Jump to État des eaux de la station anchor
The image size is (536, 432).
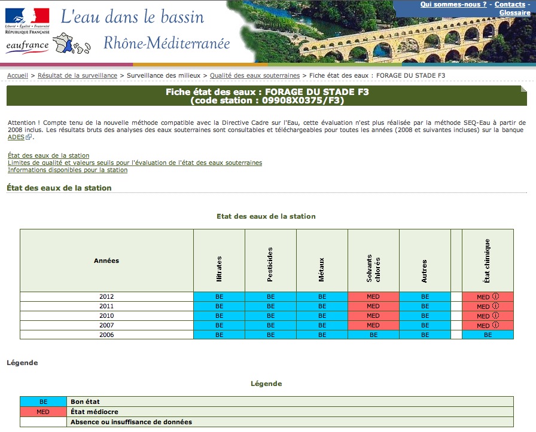48,155
